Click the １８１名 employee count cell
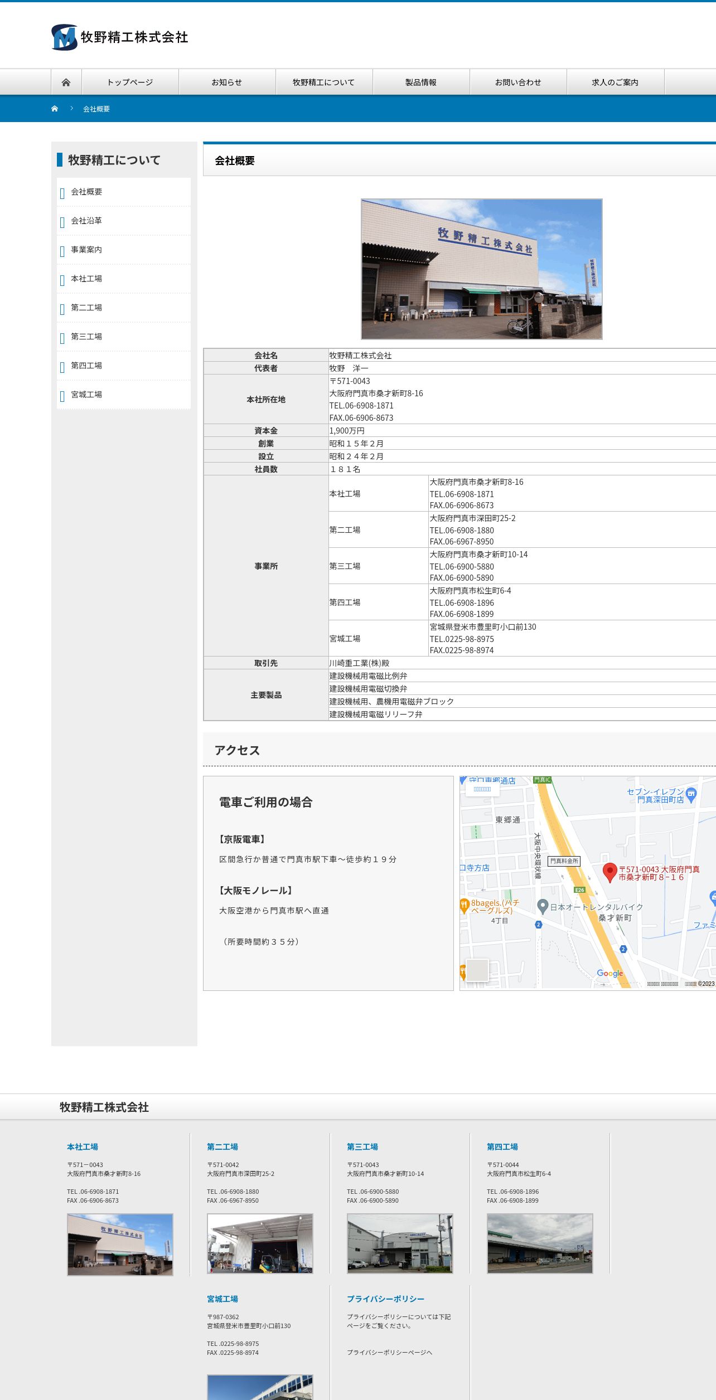The image size is (716, 1400). point(522,469)
